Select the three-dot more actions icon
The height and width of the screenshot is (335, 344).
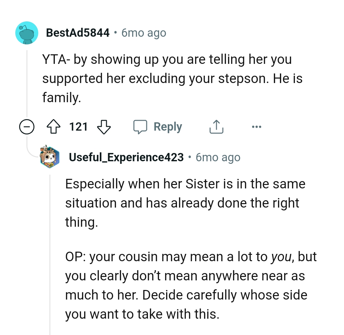click(x=256, y=126)
